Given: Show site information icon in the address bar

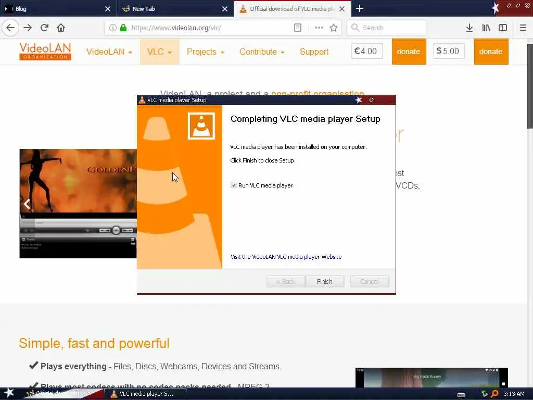Looking at the screenshot, I should coord(112,28).
